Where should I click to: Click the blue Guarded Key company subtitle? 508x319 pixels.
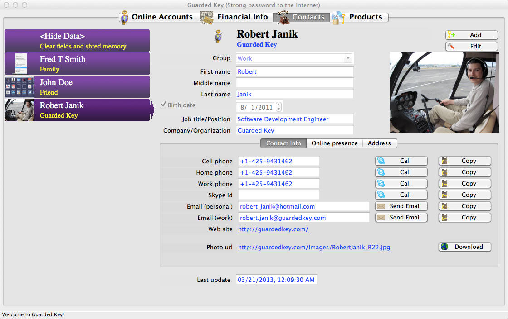(x=257, y=45)
